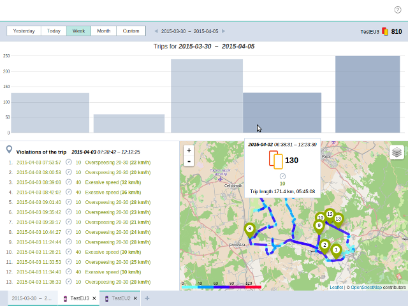Image resolution: width=408 pixels, height=306 pixels.
Task: Click speed icon on violation 08:42:02
Action: click(x=68, y=192)
